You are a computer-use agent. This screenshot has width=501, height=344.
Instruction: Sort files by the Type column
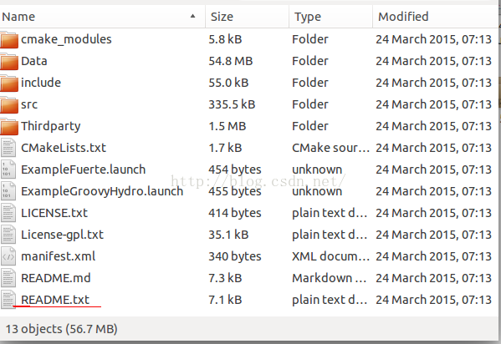pos(330,17)
